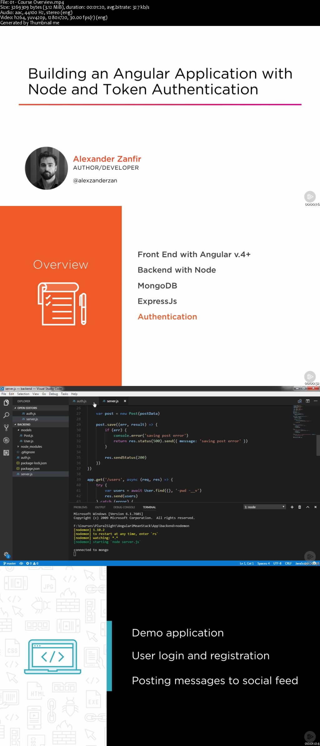Viewport: 320px width, 746px height.
Task: Select server.js under Open Editors
Action: [41, 419]
